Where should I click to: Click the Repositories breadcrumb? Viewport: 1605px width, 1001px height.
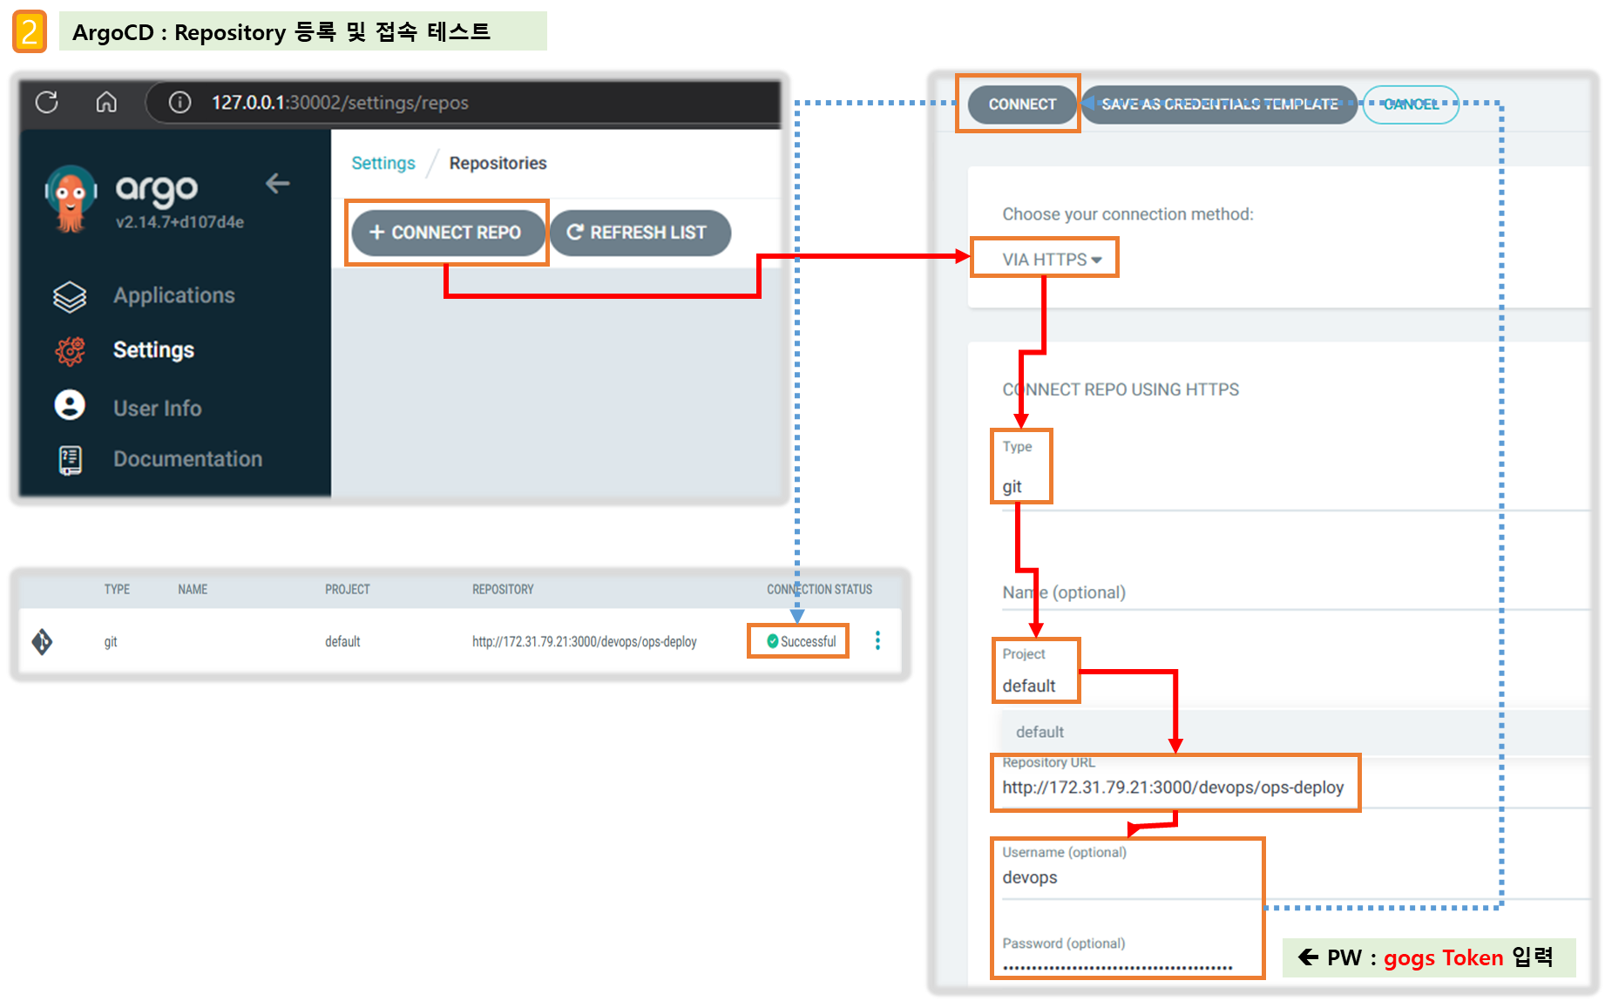coord(498,163)
